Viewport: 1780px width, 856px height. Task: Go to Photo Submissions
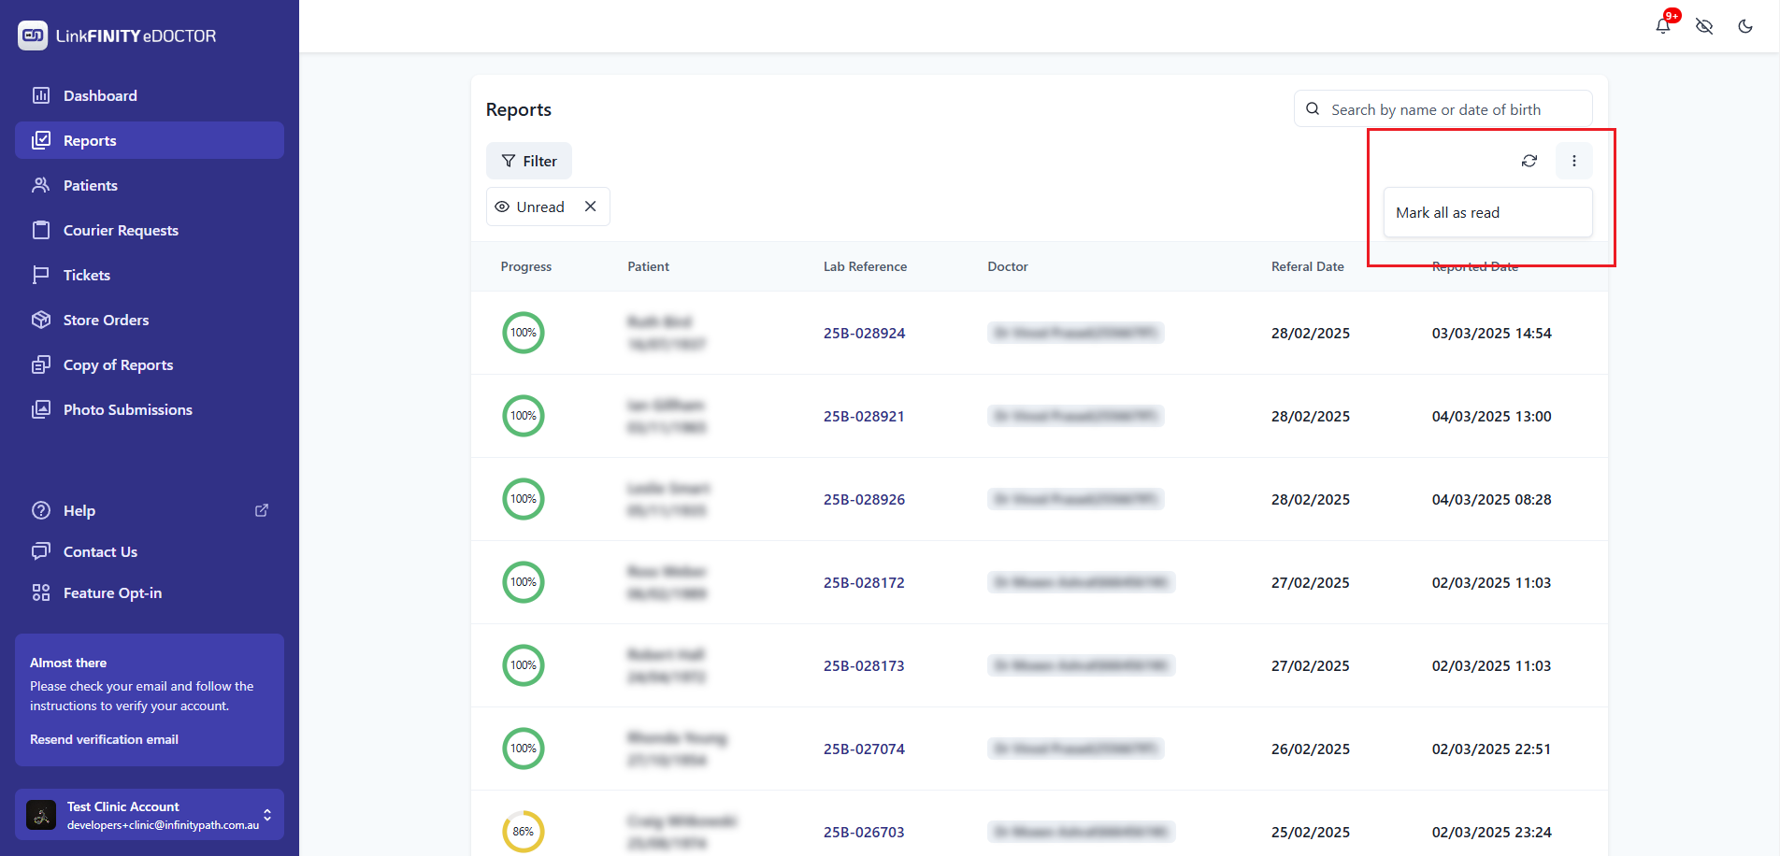(x=128, y=409)
